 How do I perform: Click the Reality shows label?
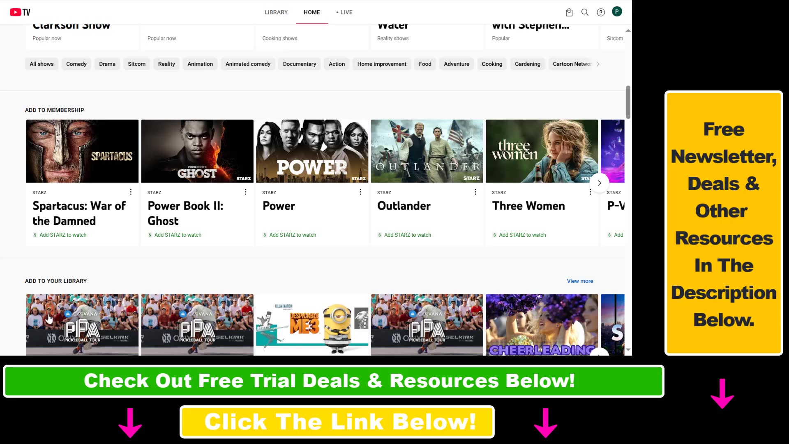coord(393,38)
